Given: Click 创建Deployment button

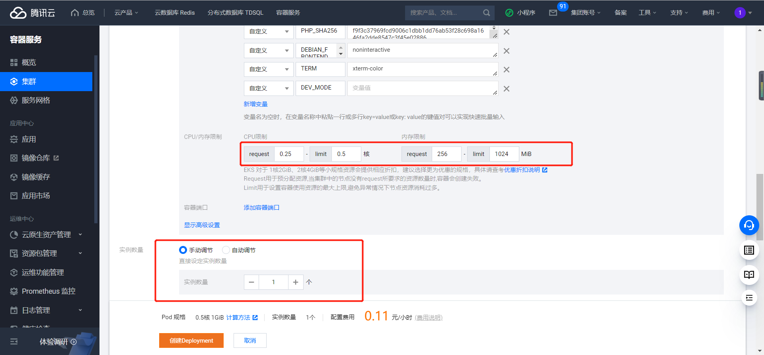Looking at the screenshot, I should pyautogui.click(x=191, y=341).
